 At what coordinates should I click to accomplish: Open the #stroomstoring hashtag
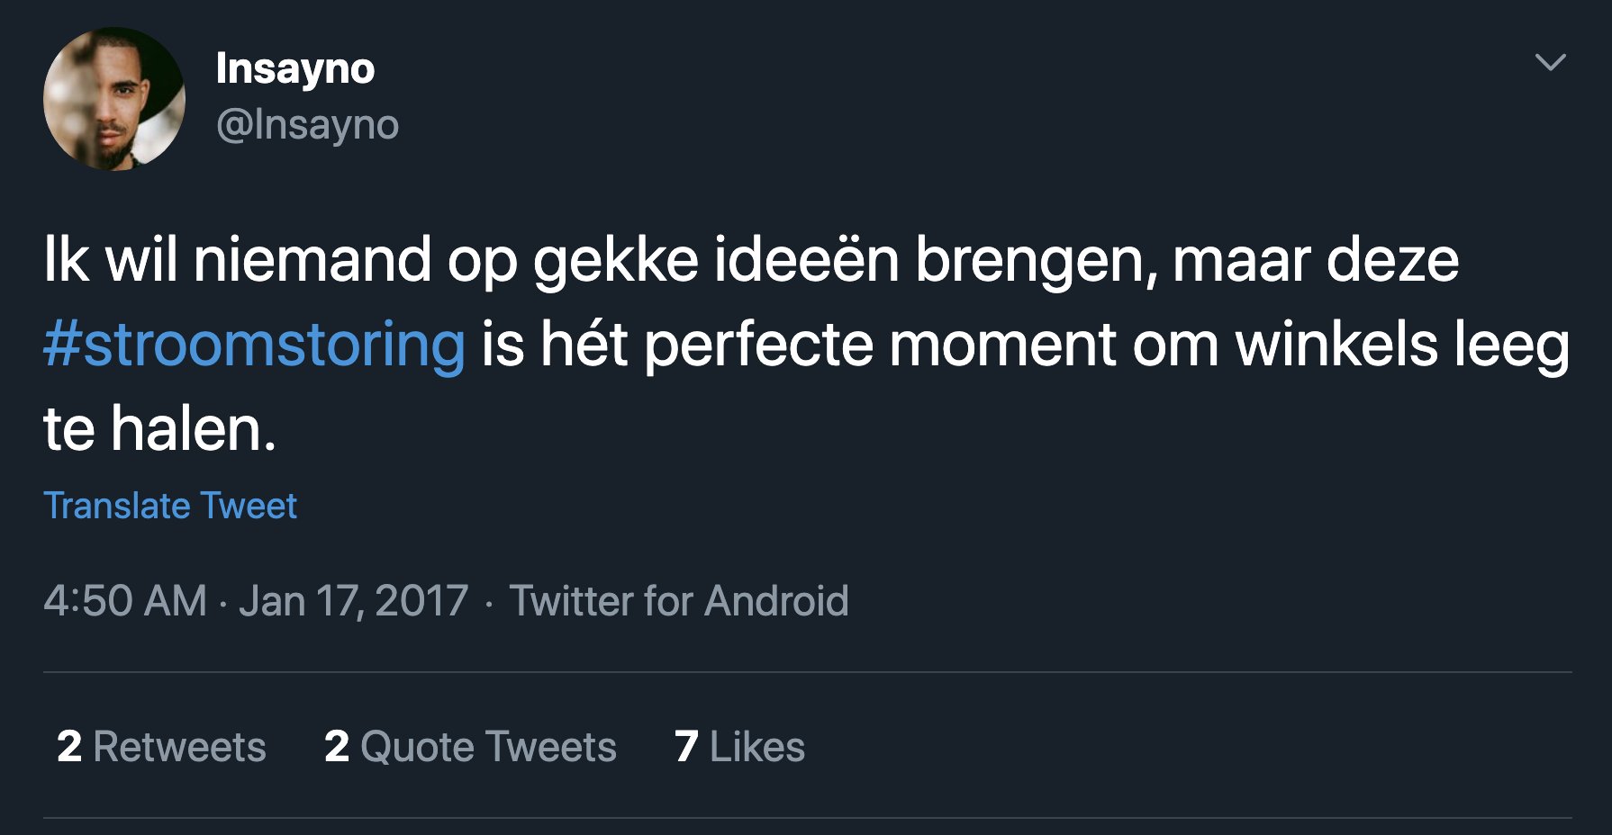(255, 345)
